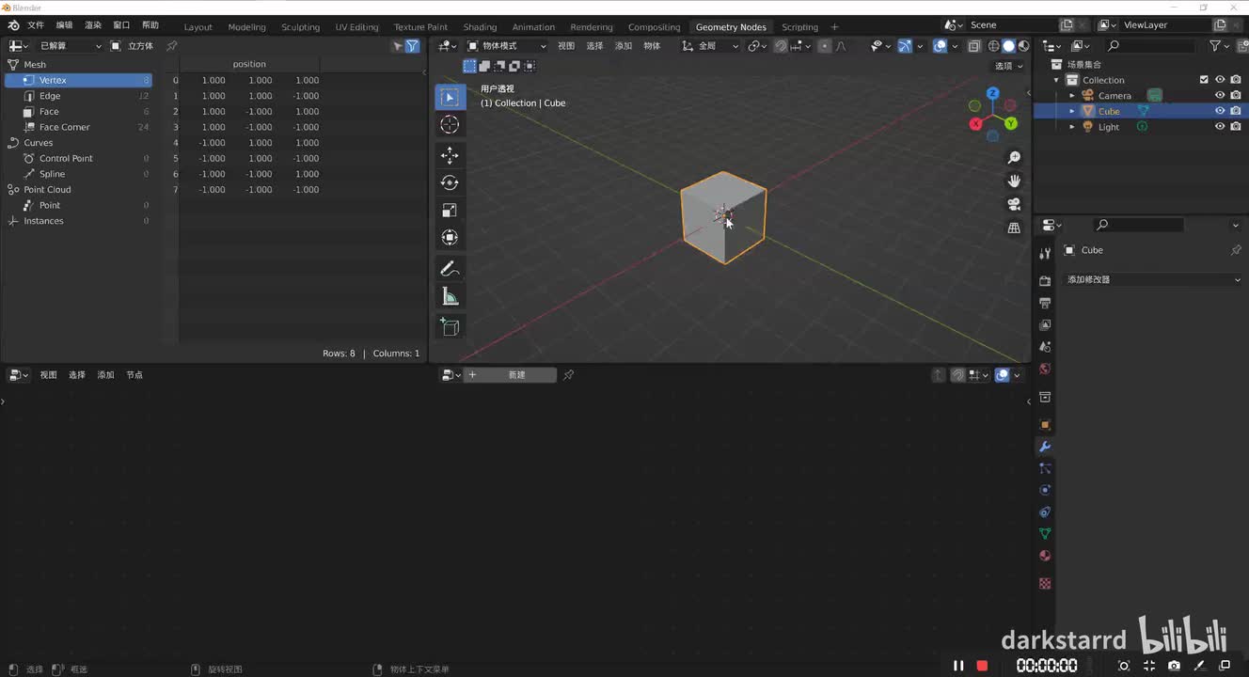Open the Material properties tab
This screenshot has width=1249, height=677.
(x=1044, y=556)
